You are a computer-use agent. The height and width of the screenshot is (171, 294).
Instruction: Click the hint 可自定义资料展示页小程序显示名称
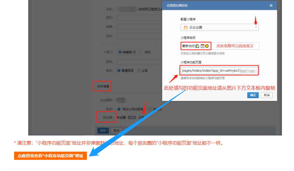[x=202, y=53]
